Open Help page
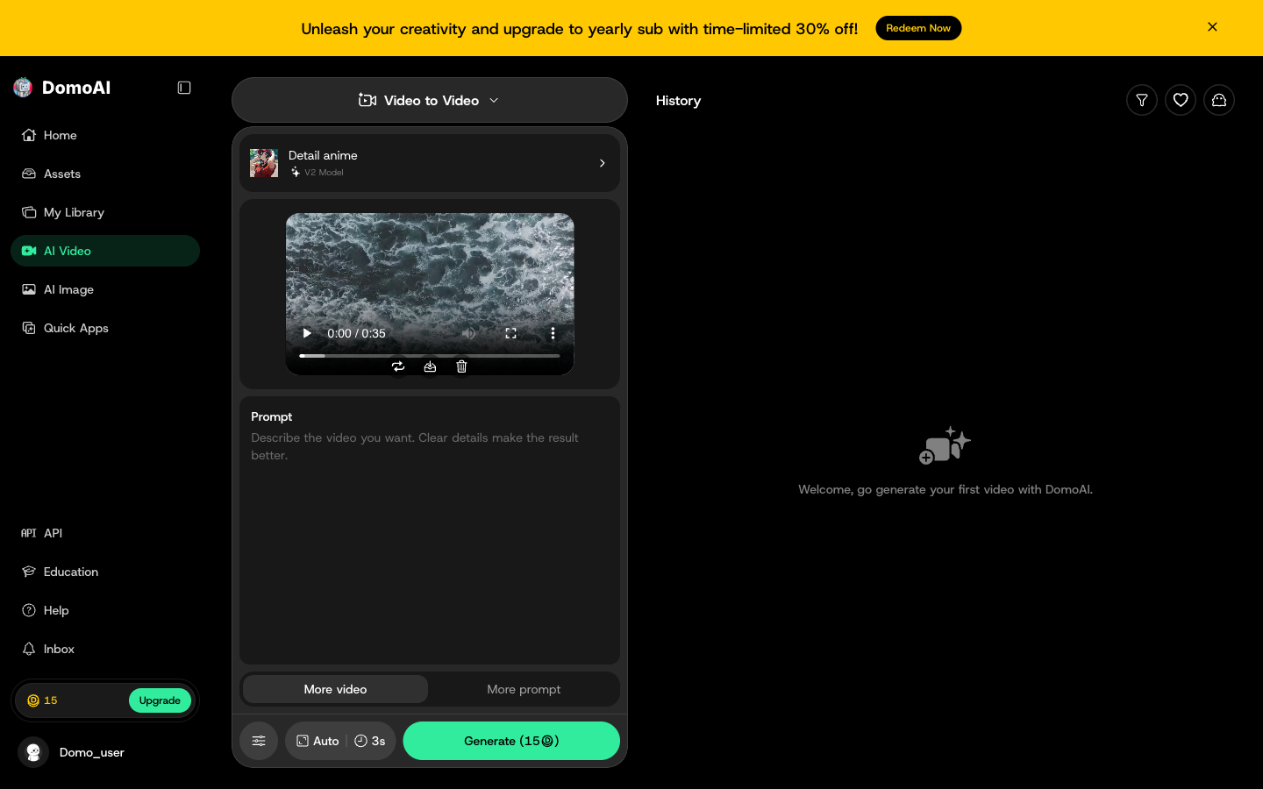Image resolution: width=1263 pixels, height=789 pixels. coord(105,610)
